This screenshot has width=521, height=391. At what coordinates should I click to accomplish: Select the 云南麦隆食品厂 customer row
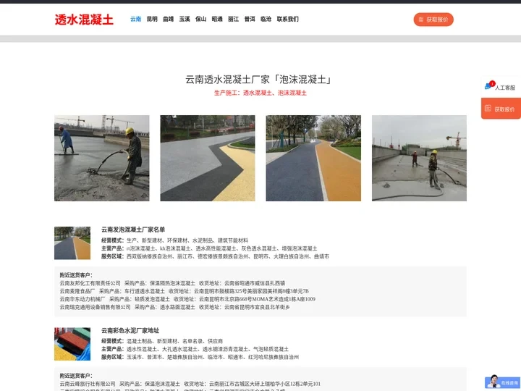(184, 291)
